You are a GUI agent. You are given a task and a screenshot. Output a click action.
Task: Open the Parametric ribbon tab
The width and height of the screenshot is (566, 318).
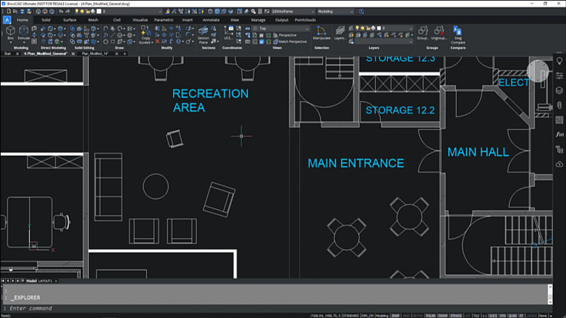(164, 20)
